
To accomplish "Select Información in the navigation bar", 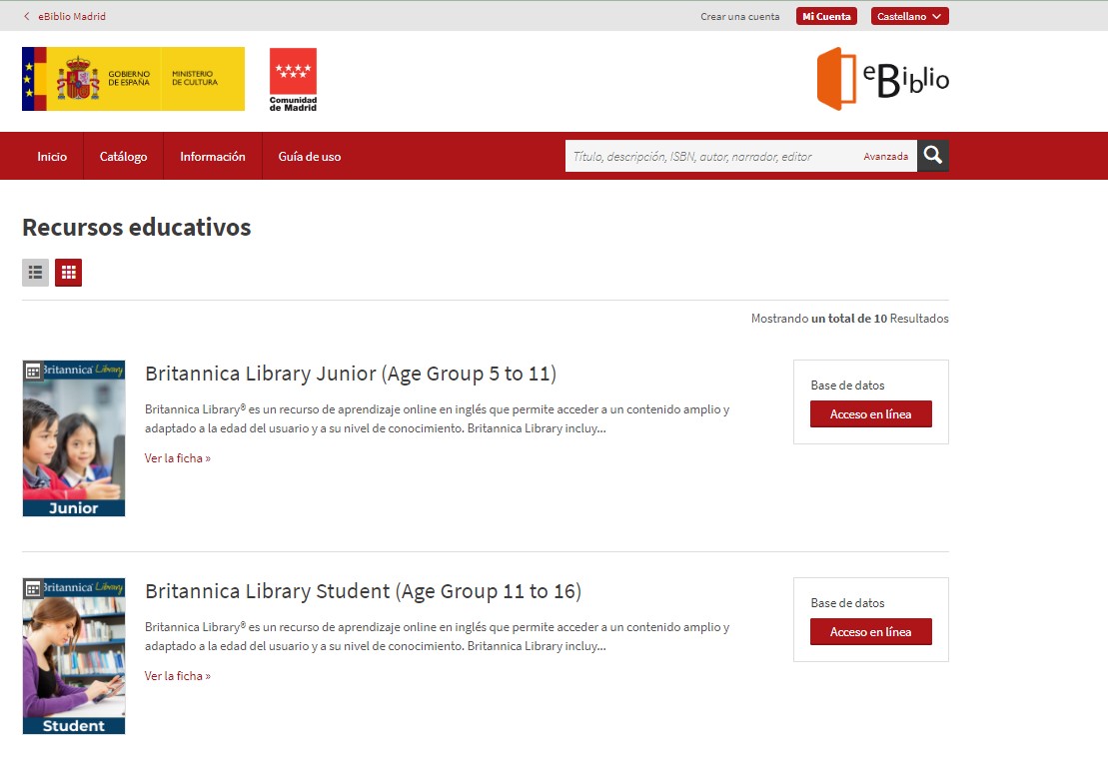I will tap(212, 157).
